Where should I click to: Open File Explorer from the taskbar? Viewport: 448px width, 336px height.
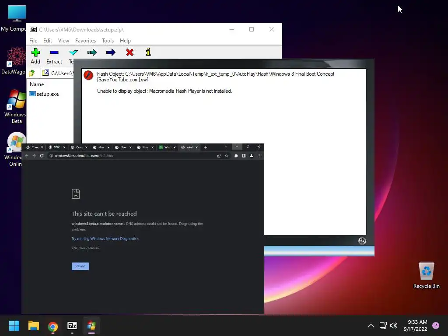(x=33, y=325)
